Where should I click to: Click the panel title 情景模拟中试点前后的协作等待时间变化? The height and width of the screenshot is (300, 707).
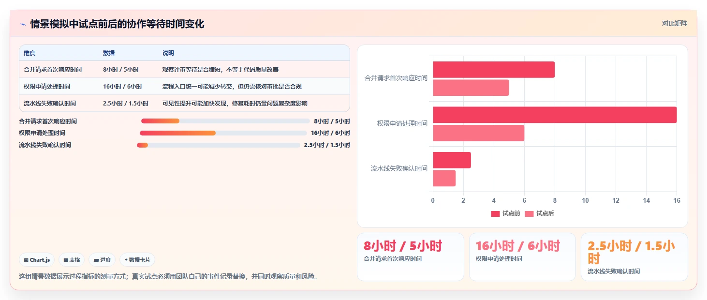point(117,24)
